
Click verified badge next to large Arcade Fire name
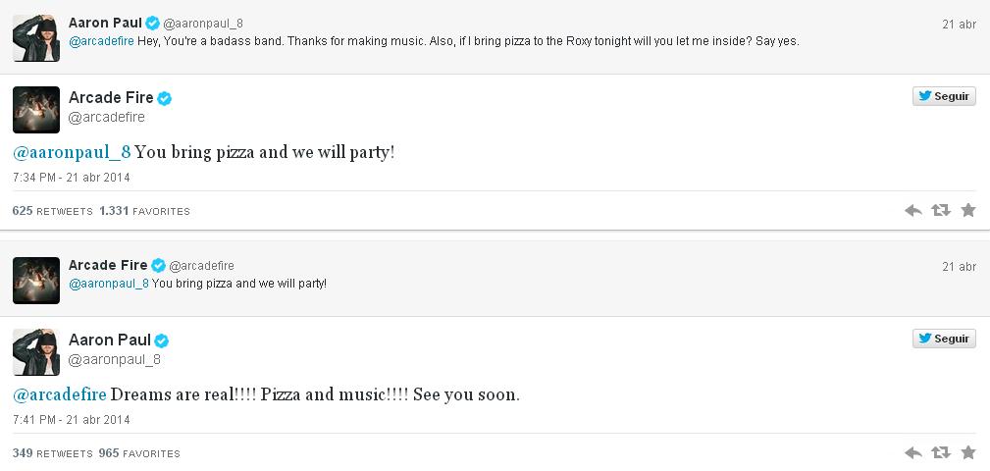[165, 97]
